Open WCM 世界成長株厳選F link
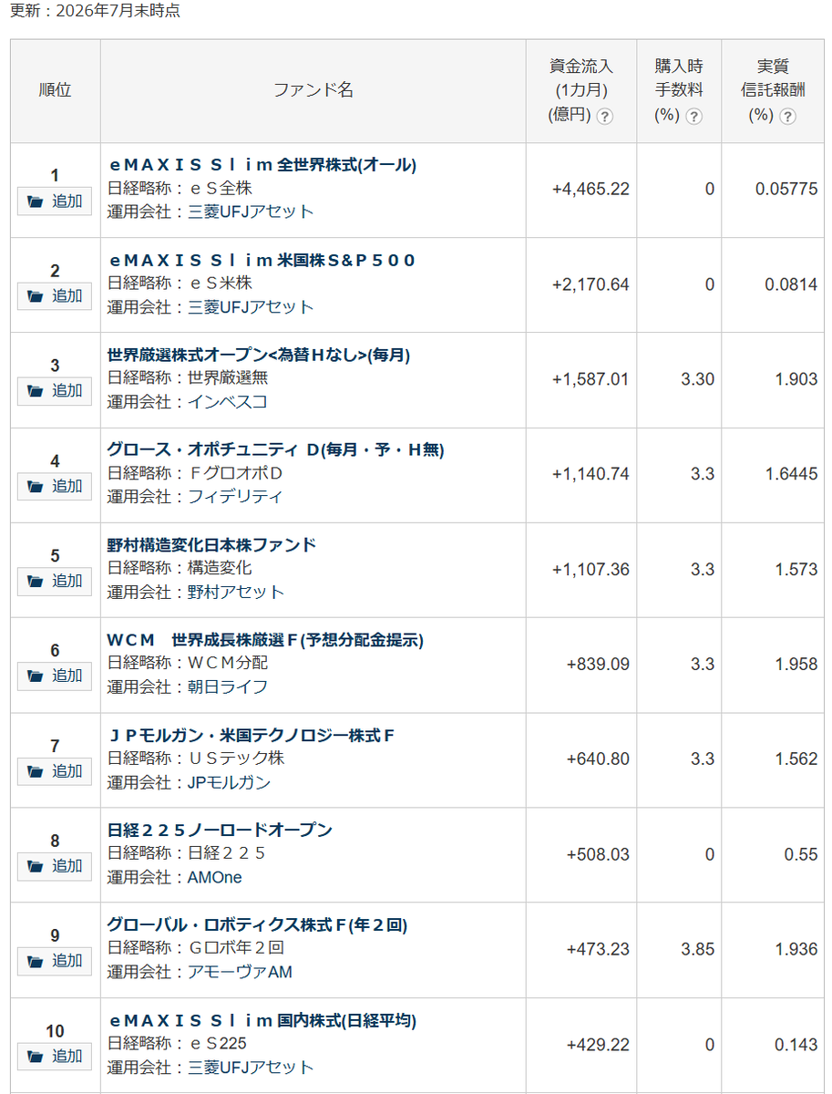 click(x=265, y=640)
